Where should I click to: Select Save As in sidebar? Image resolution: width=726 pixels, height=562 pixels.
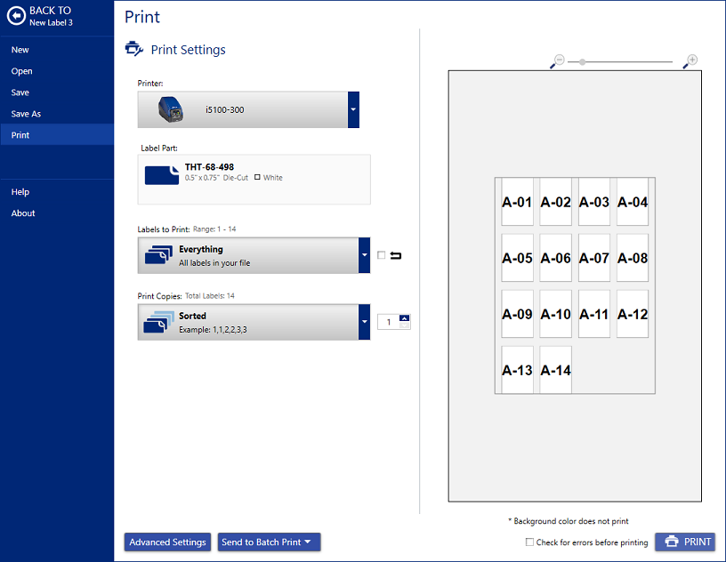click(26, 114)
